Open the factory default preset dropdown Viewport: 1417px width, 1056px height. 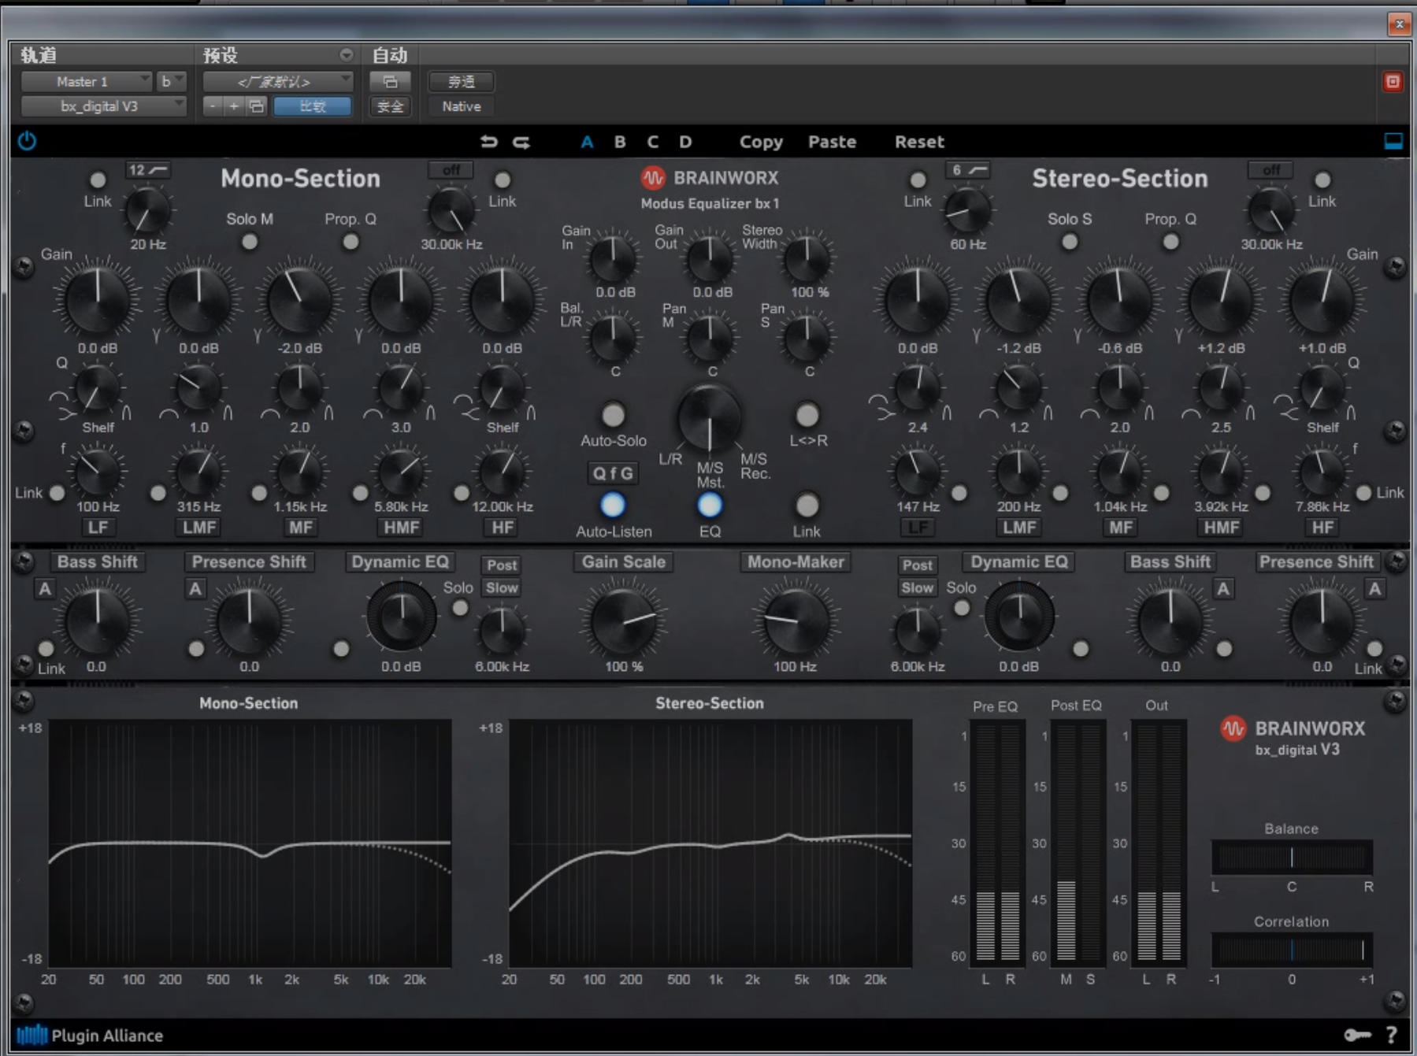(x=277, y=81)
